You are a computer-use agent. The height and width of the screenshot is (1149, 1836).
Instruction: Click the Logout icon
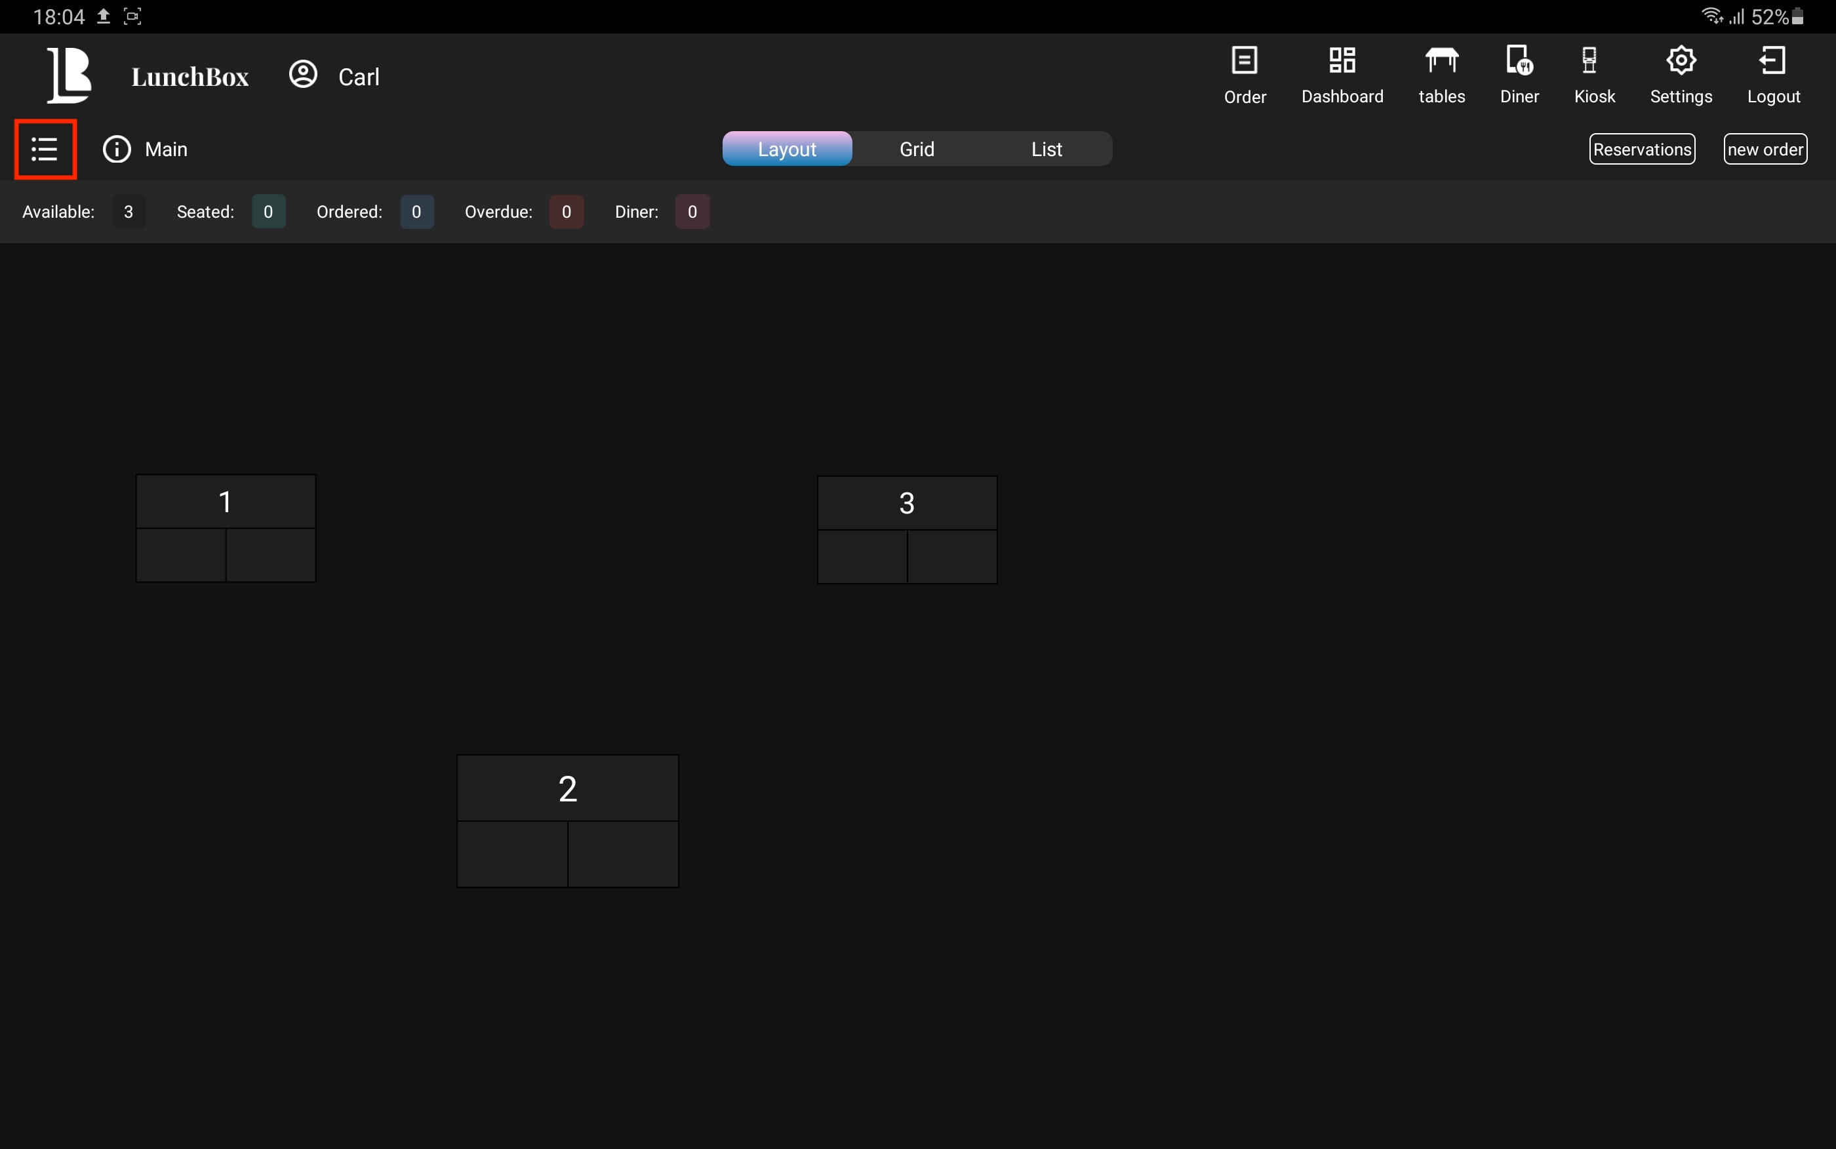[1773, 61]
